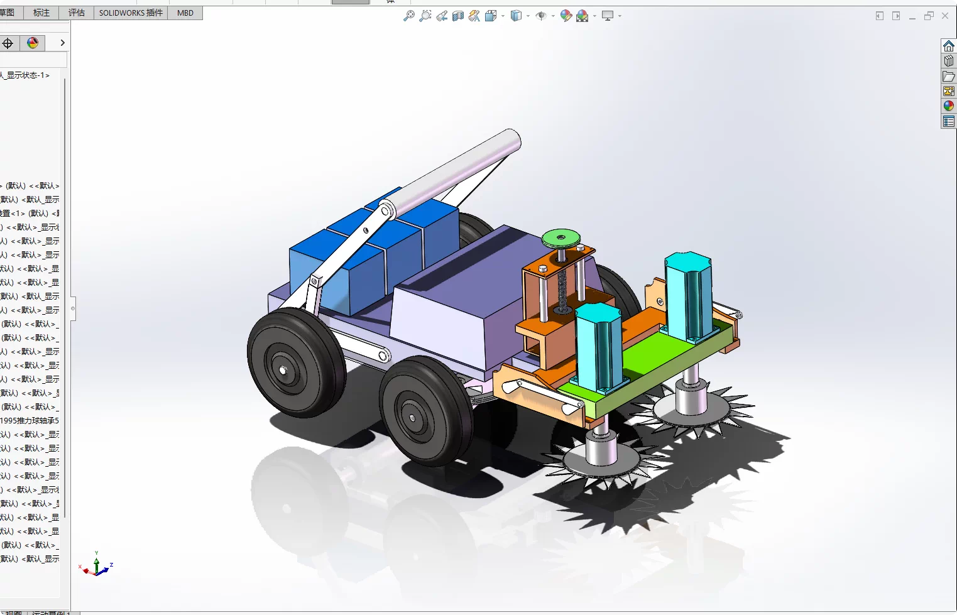Open the Design Library task pane tab
The image size is (957, 615).
coord(949,61)
